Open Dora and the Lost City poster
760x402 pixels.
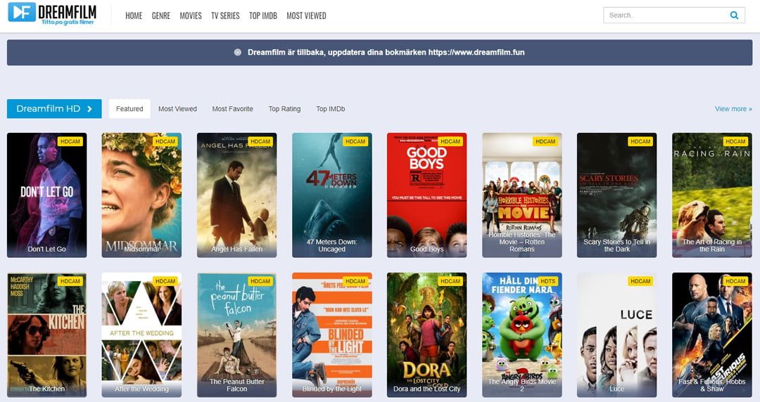427,335
